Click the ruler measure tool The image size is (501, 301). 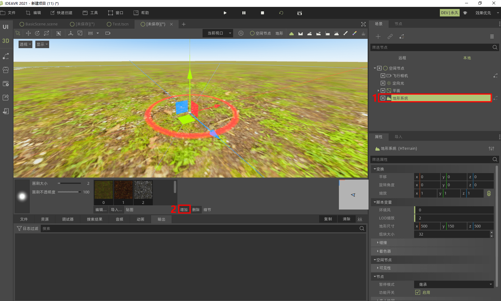90,33
